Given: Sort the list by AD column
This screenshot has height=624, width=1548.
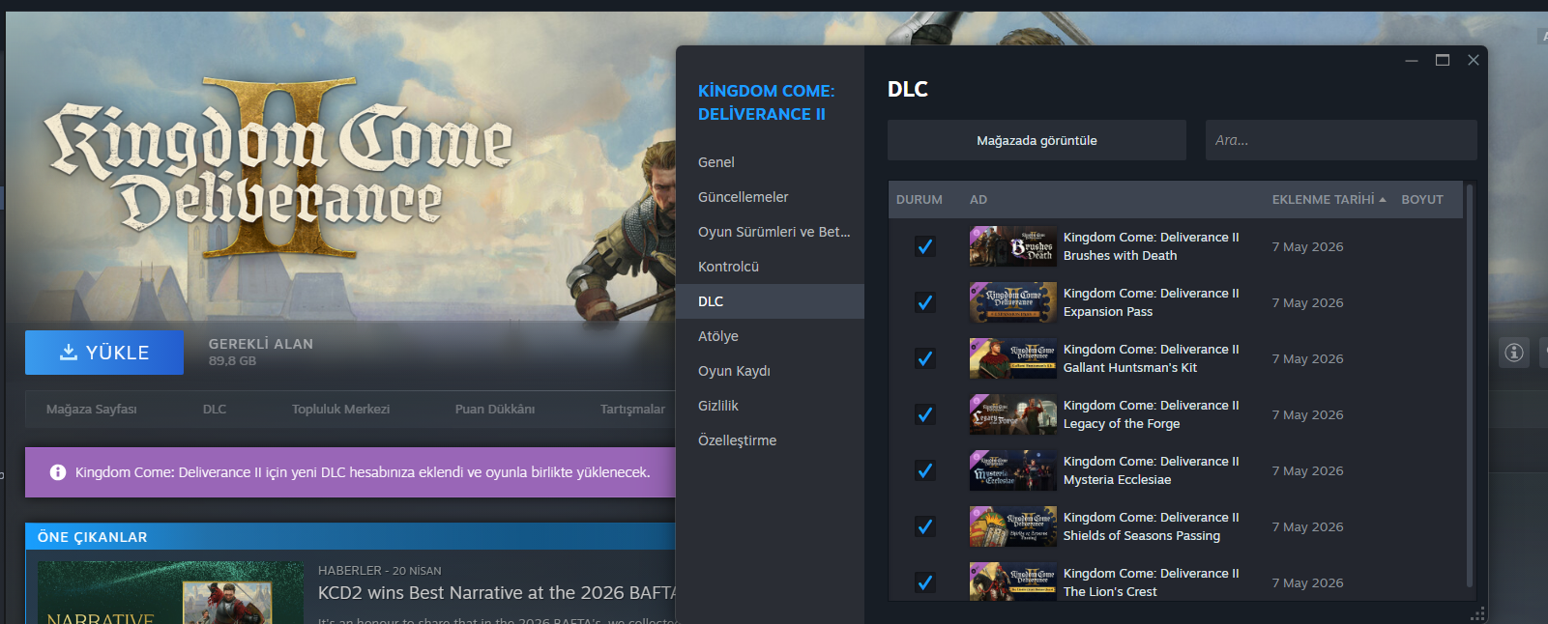Looking at the screenshot, I should pos(978,199).
